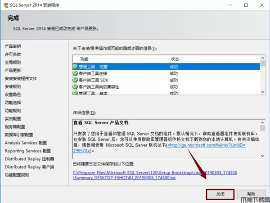Viewport: 270px width, 203px height.
Task: Click the details box scroll up arrow
Action: click(x=262, y=122)
